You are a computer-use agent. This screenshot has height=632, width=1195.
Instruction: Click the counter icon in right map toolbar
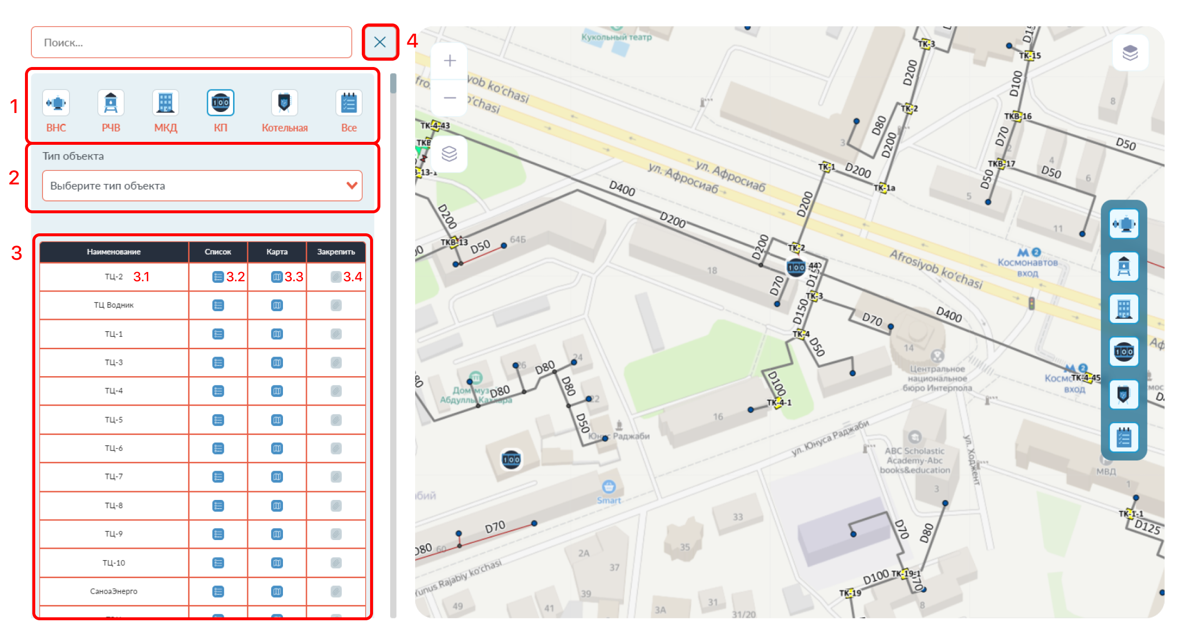1124,351
